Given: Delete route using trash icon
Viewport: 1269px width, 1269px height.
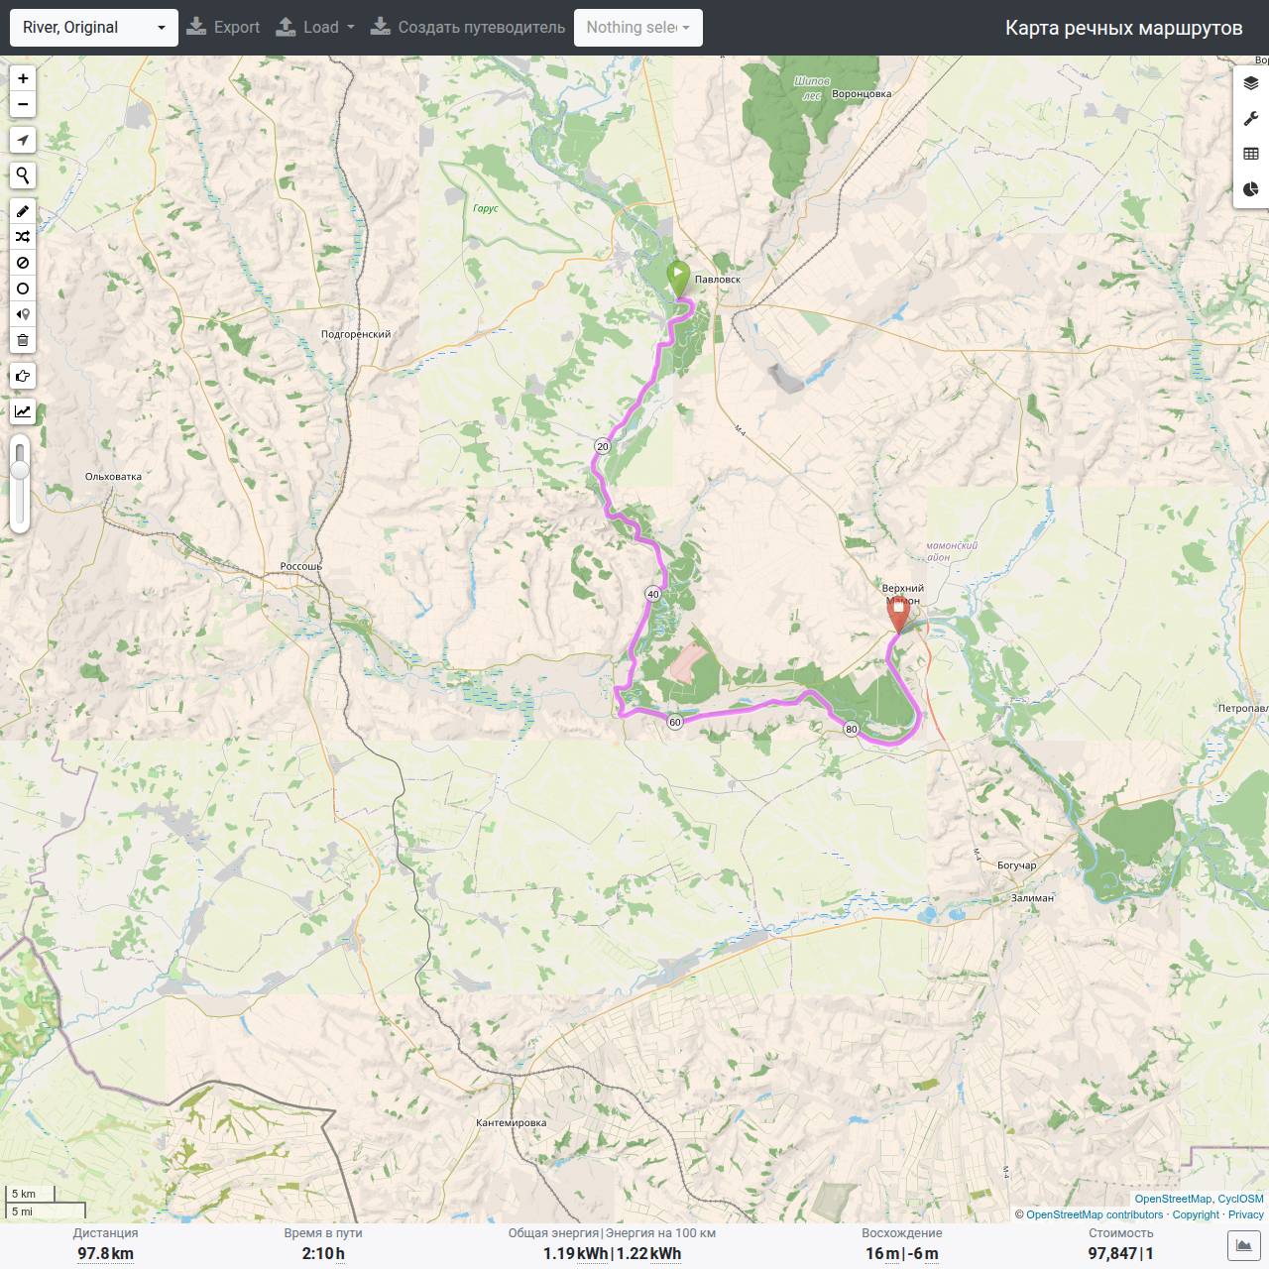Looking at the screenshot, I should pyautogui.click(x=23, y=340).
